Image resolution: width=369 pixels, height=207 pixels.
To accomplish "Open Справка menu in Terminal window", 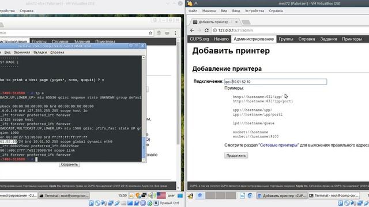I will [x=57, y=52].
